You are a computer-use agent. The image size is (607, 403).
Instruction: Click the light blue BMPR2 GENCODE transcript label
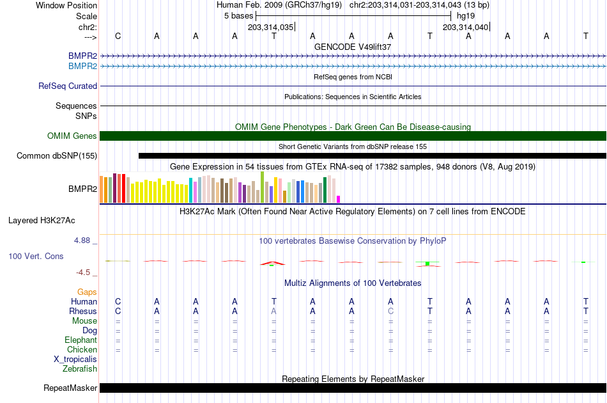click(x=82, y=67)
